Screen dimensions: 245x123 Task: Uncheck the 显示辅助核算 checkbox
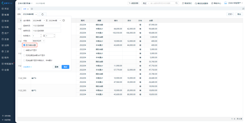point(24,45)
